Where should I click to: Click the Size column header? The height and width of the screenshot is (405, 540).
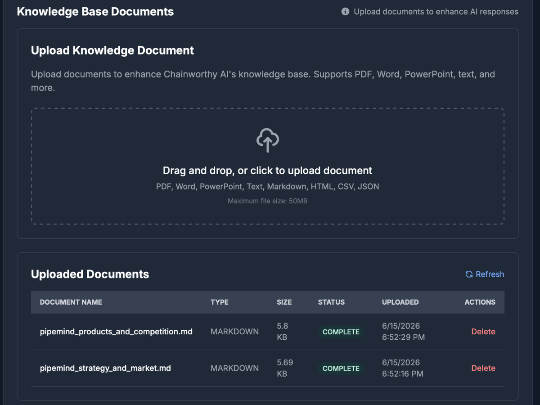tap(284, 302)
